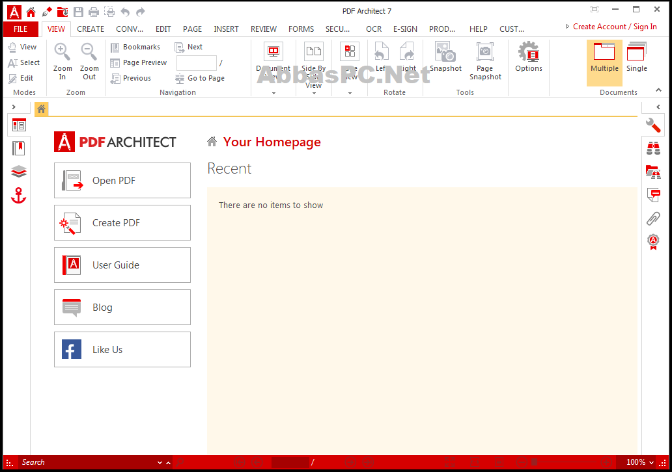Switch to Edit mode
The width and height of the screenshot is (672, 472).
coord(21,78)
